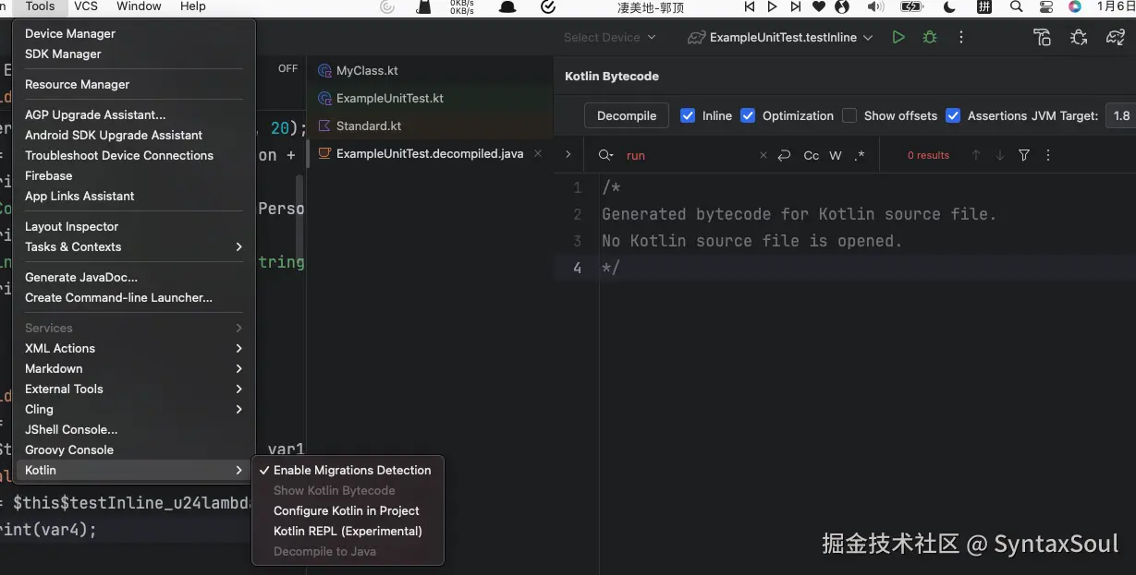This screenshot has width=1136, height=575.
Task: Expand the Markdown submenu
Action: click(x=133, y=368)
